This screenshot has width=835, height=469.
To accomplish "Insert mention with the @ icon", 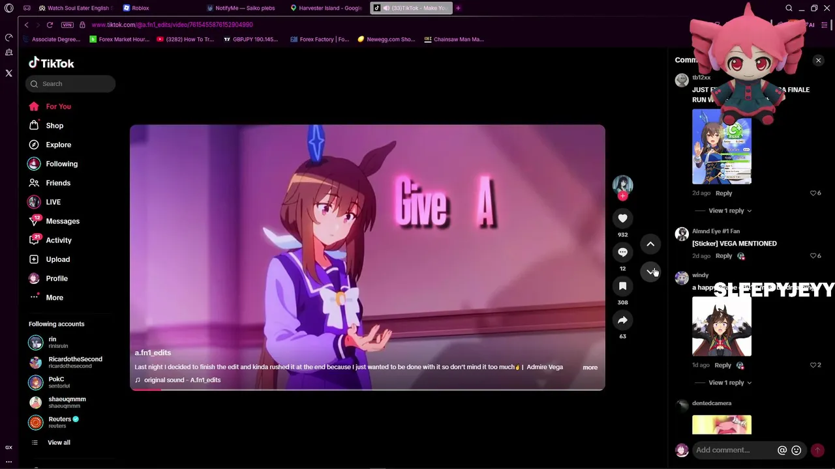I will 782,450.
